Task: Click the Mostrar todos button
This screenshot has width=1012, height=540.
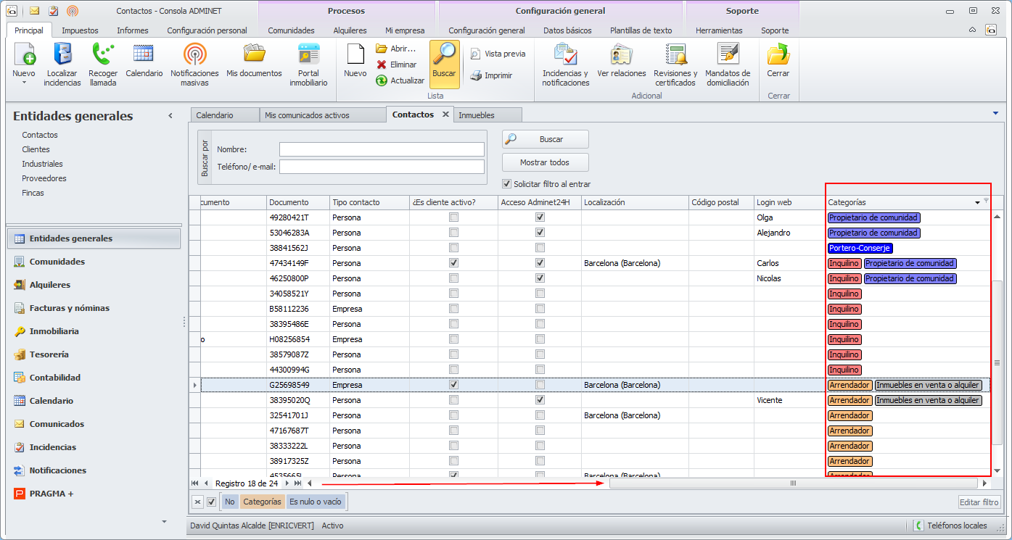Action: click(x=545, y=162)
